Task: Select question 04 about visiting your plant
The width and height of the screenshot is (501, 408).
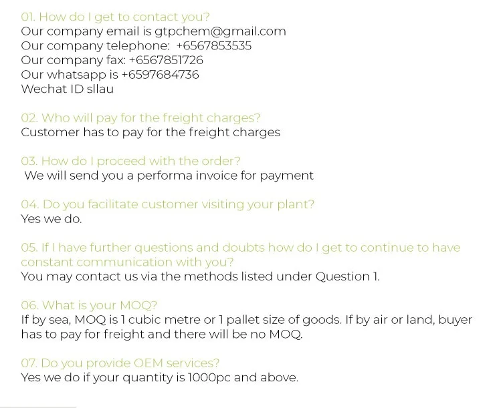Action: point(167,204)
